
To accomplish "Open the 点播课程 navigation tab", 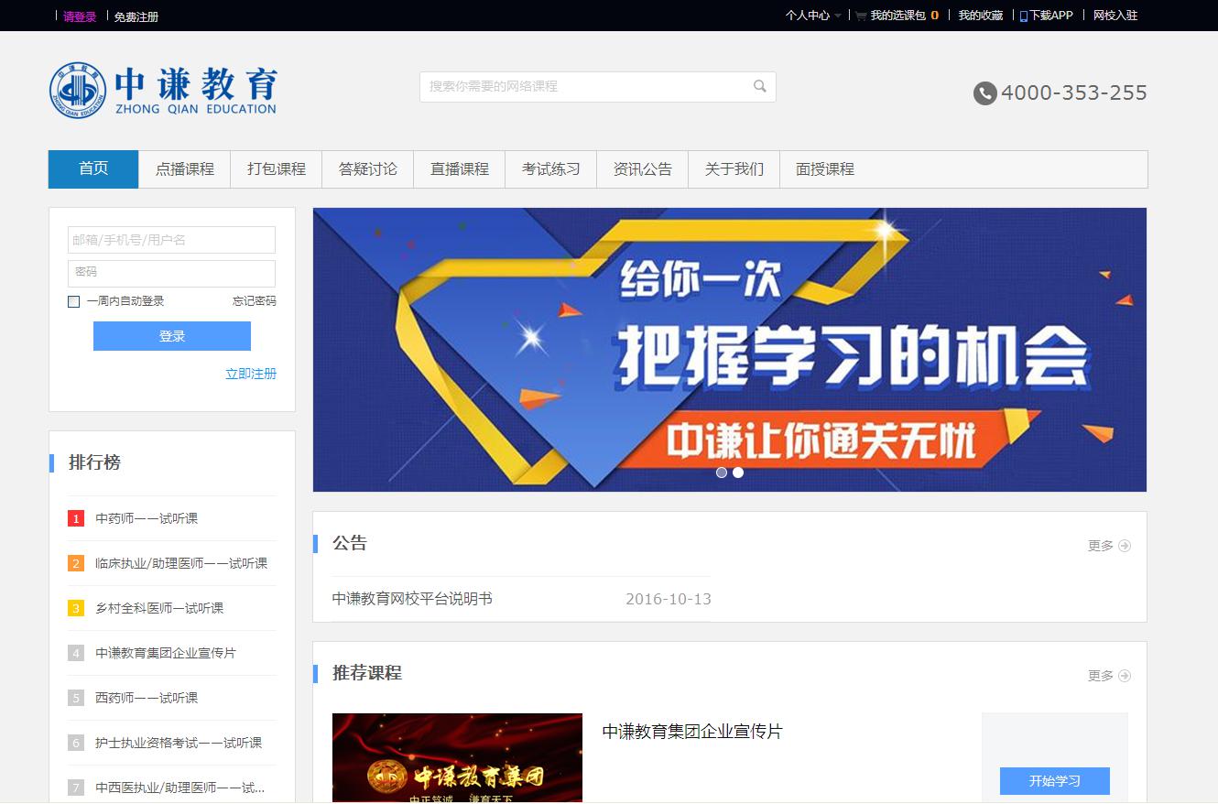I will pyautogui.click(x=185, y=169).
